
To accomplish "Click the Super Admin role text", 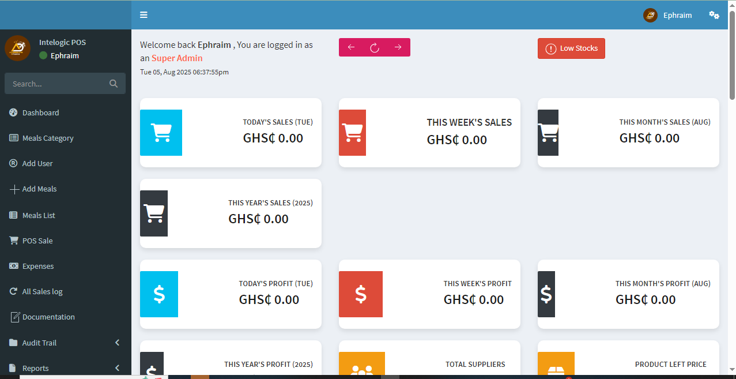I will [x=177, y=58].
